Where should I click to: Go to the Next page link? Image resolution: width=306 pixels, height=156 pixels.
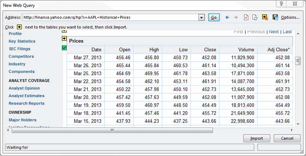click(274, 32)
